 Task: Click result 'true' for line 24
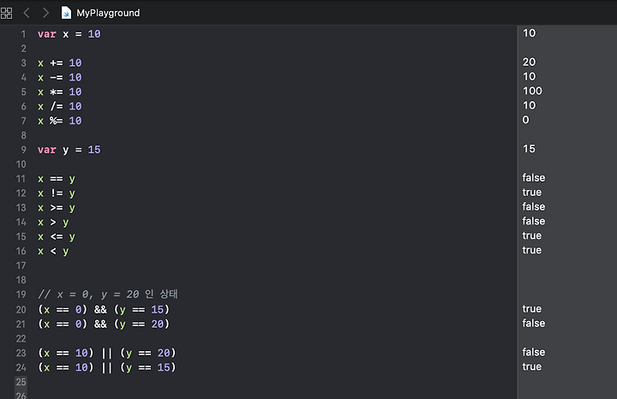(x=532, y=366)
